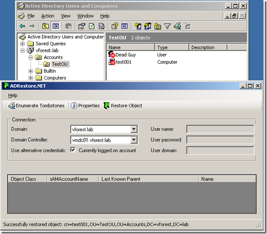Click the vforest.lab domain icon in tree
The image size is (267, 234).
coord(31,50)
